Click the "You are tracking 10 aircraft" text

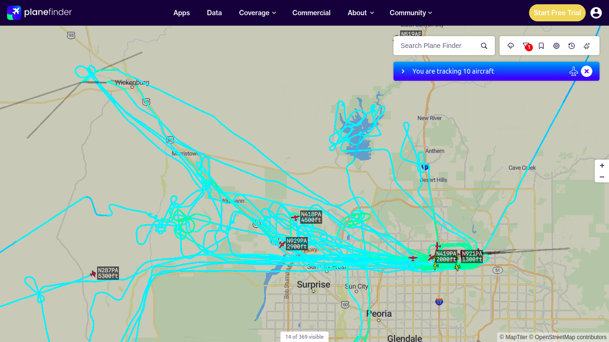coord(453,71)
